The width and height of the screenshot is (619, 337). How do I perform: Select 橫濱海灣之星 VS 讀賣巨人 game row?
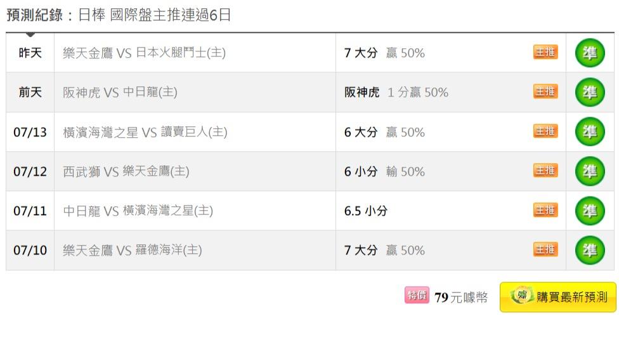(x=310, y=132)
